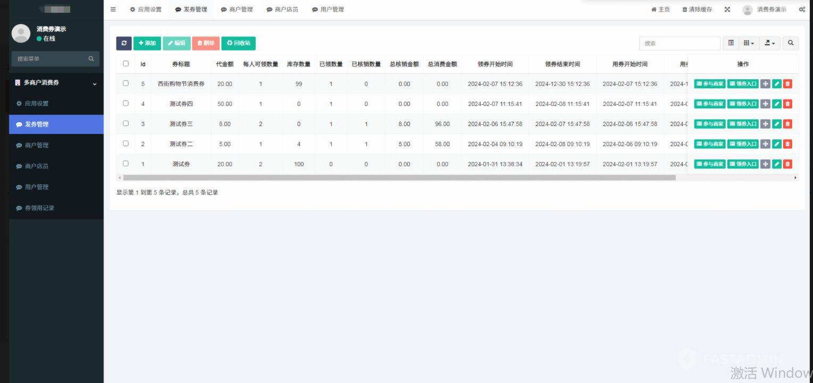The image size is (813, 383).
Task: Focus the 搜索菜单 sidebar input
Action: (x=49, y=58)
